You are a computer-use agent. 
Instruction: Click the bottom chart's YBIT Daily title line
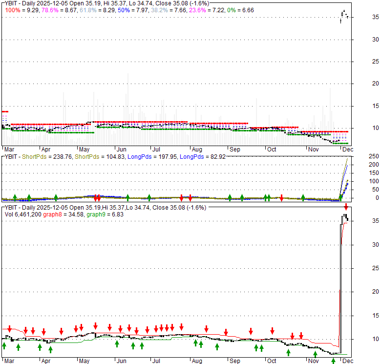tap(106, 208)
